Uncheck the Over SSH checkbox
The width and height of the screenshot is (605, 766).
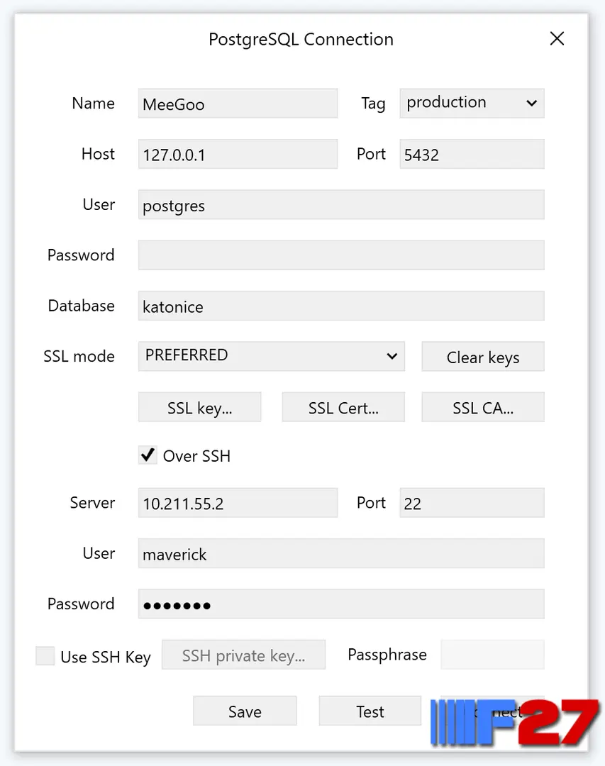coord(148,455)
